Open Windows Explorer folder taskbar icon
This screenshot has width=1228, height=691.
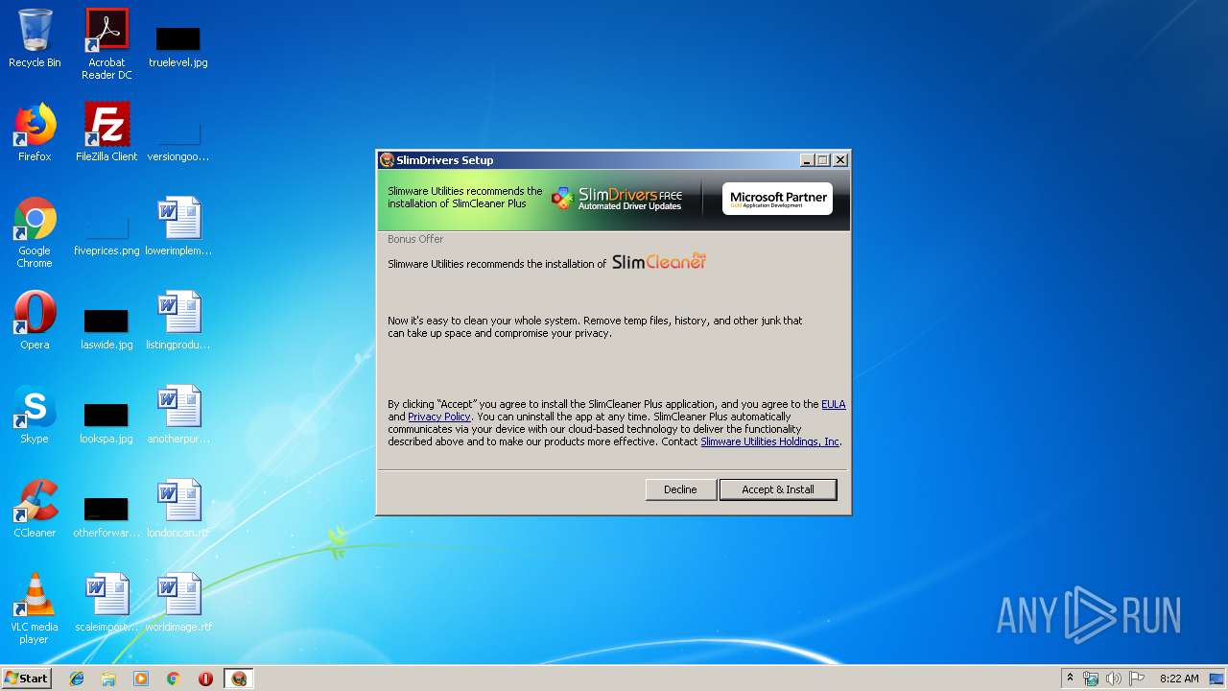point(108,679)
